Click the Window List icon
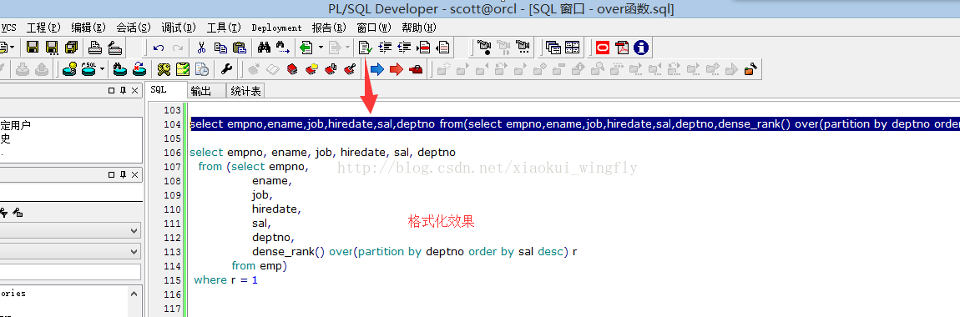Screen dimensions: 960x317 tap(553, 47)
